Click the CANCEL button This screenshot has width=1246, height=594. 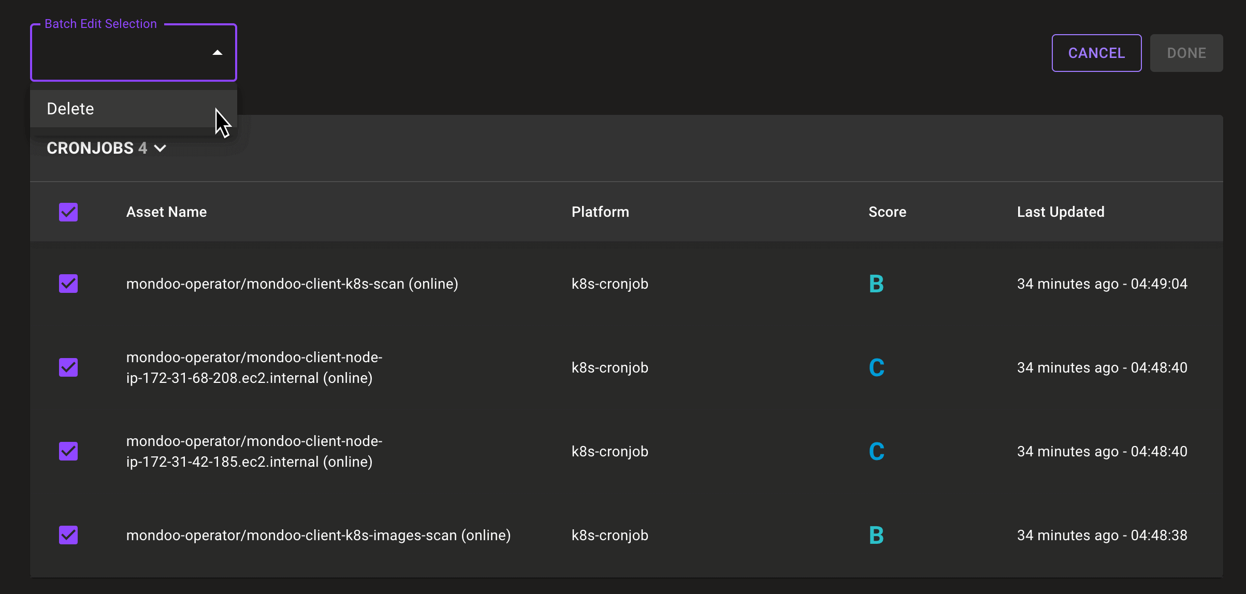(1096, 52)
